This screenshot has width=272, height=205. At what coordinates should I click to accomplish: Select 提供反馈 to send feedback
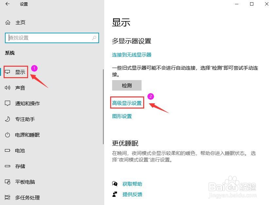pyautogui.click(x=132, y=195)
